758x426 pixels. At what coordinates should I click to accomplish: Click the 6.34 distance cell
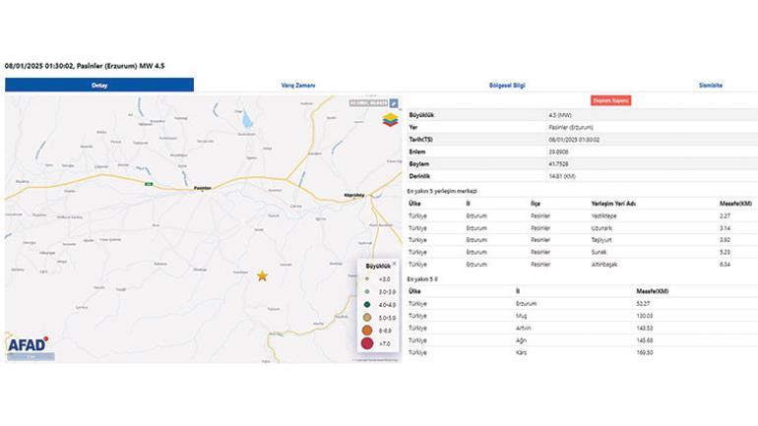pos(725,265)
